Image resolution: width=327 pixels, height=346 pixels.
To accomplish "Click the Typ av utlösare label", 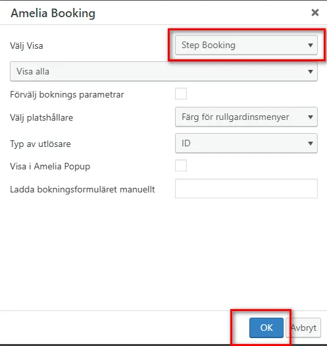I will [x=40, y=144].
